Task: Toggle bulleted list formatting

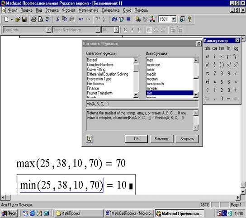Action: (173, 30)
